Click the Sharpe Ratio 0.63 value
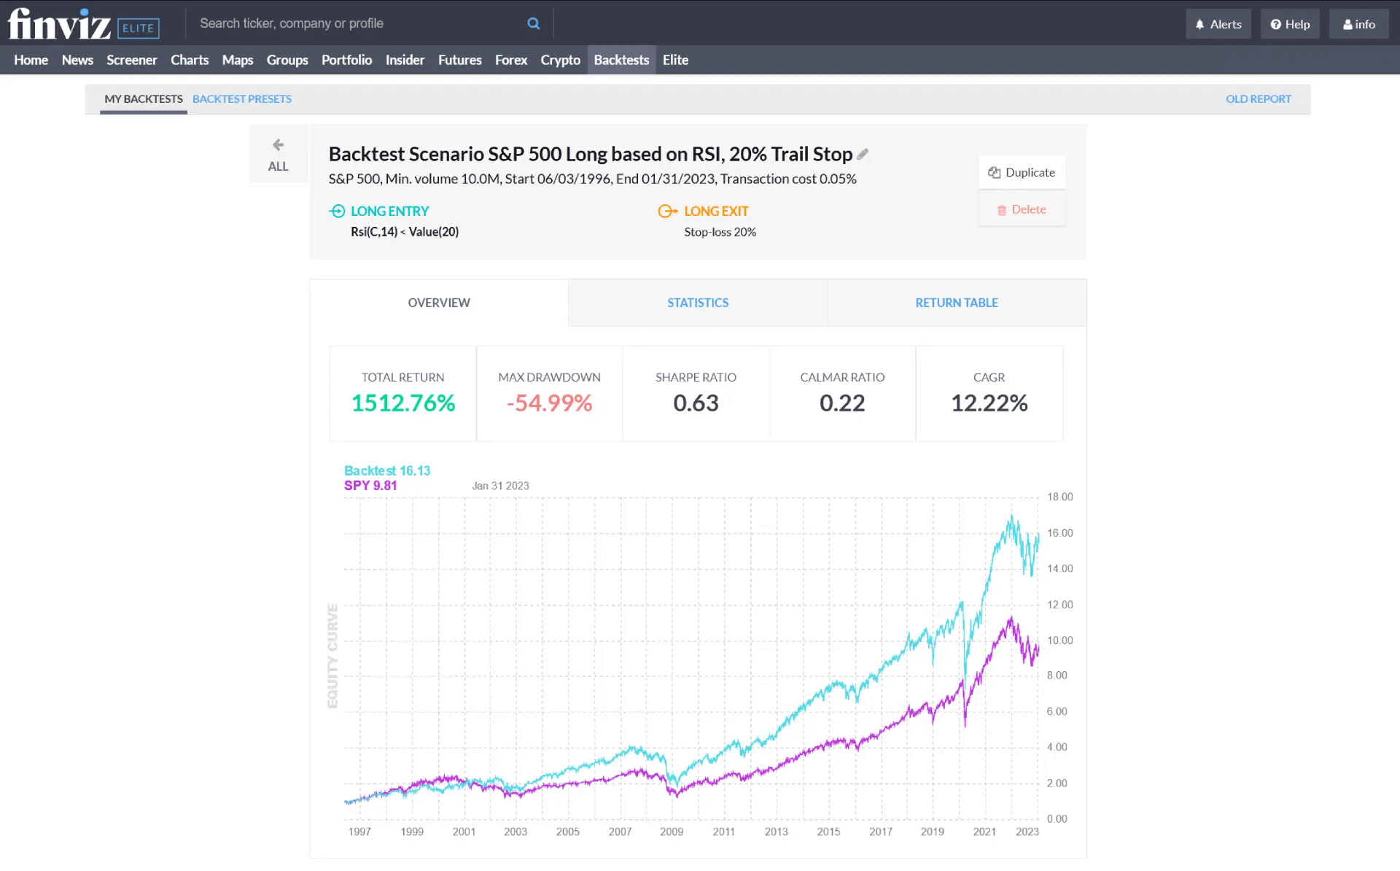Screen dimensions: 1400x871 696,403
